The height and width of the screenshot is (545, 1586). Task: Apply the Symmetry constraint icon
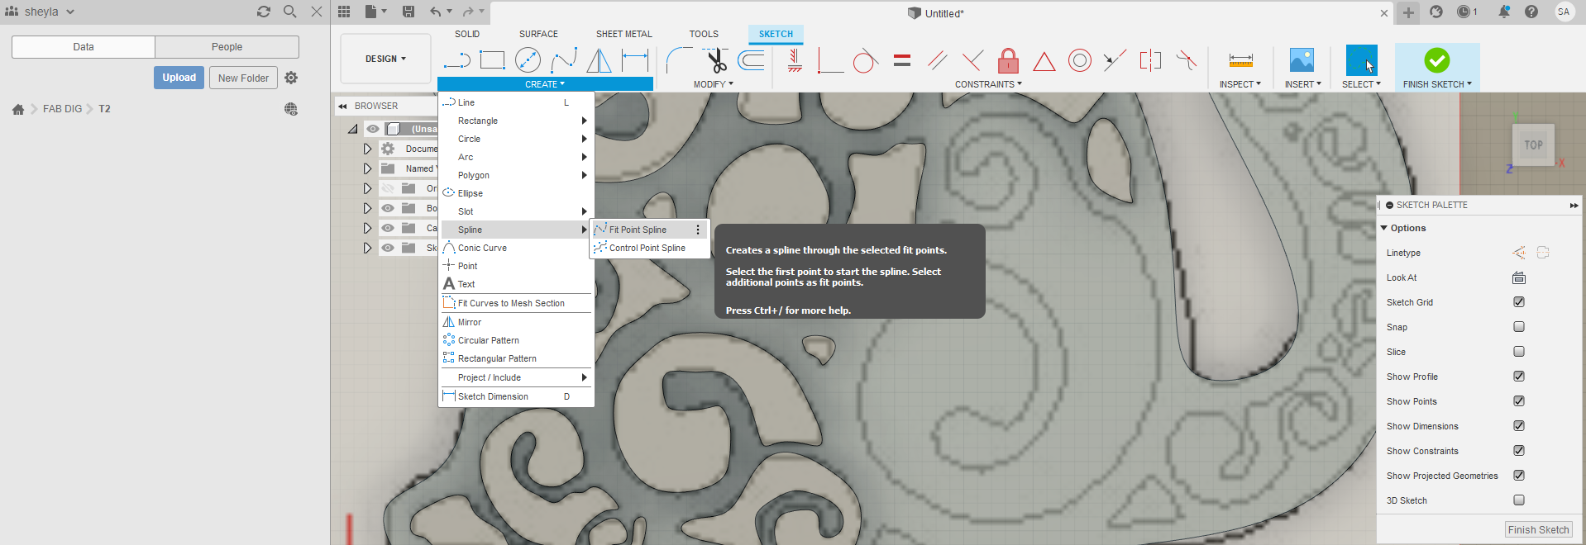tap(1150, 60)
